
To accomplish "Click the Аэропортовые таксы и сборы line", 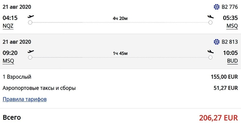I will [39, 88].
